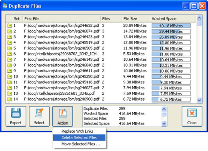Click the folder icon of set 1
208x151 pixels.
click(10, 26)
